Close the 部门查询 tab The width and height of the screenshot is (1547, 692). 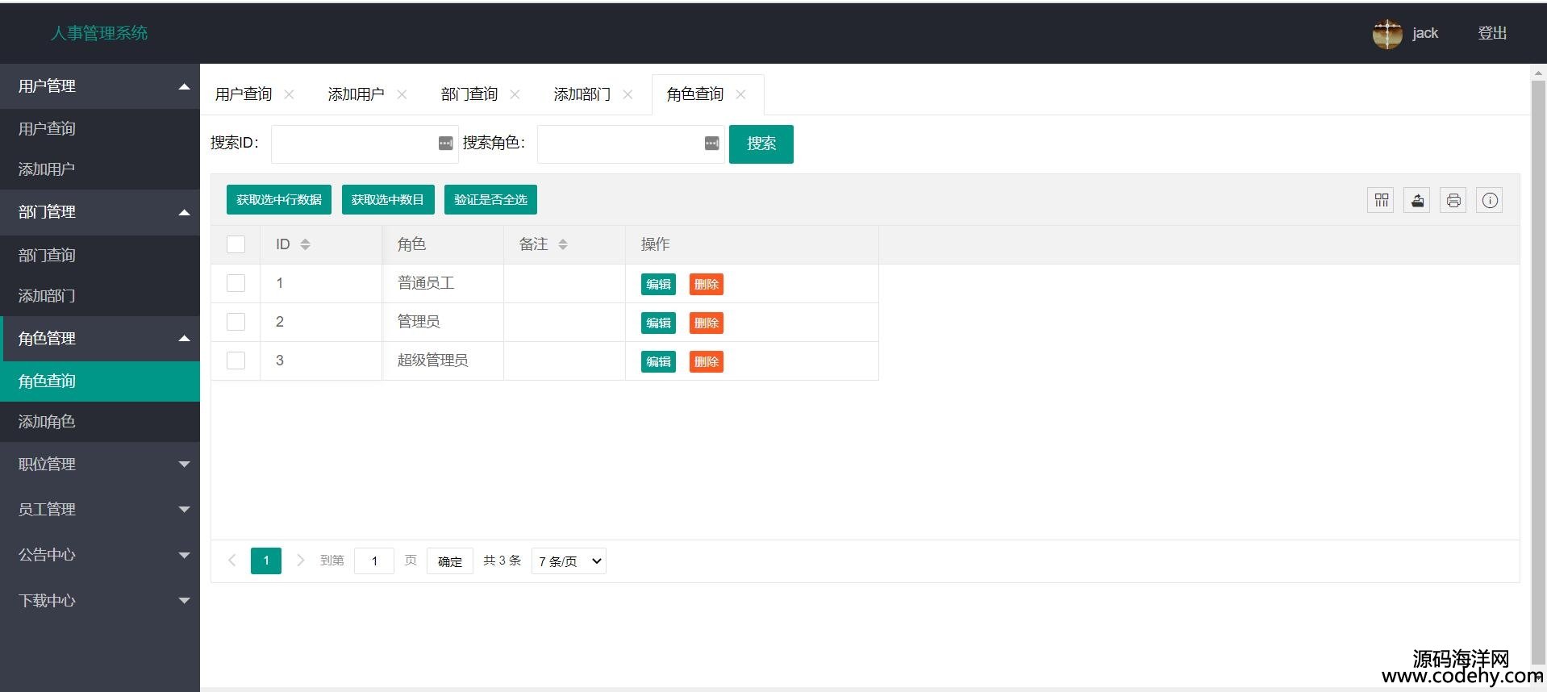pyautogui.click(x=515, y=94)
